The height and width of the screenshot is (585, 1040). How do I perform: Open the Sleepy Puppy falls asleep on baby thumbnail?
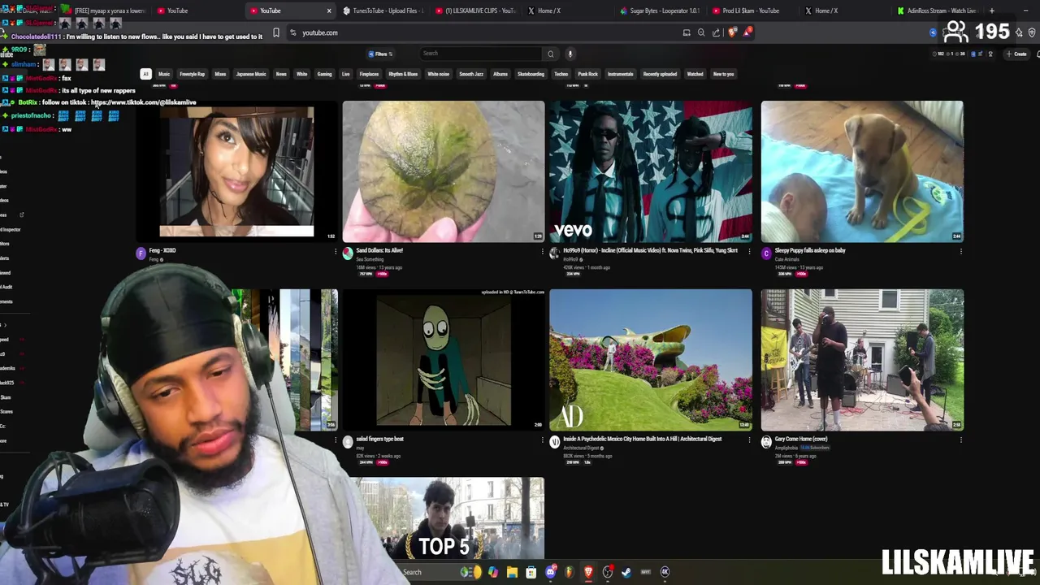click(x=862, y=171)
